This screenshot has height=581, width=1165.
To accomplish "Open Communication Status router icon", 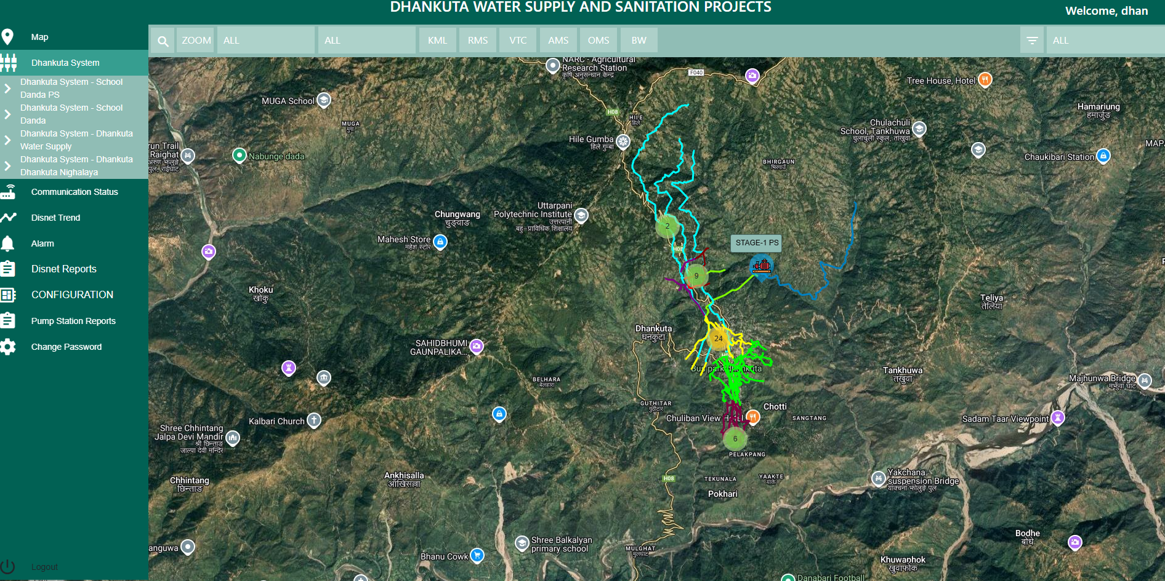I will (8, 192).
